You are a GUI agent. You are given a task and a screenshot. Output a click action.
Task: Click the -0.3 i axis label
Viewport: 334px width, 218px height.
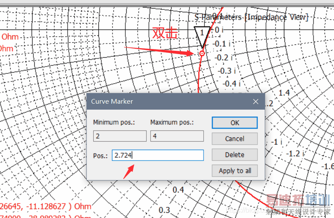[x=227, y=71]
